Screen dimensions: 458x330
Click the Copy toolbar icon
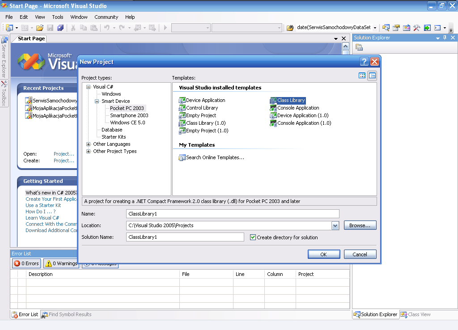pyautogui.click(x=83, y=28)
